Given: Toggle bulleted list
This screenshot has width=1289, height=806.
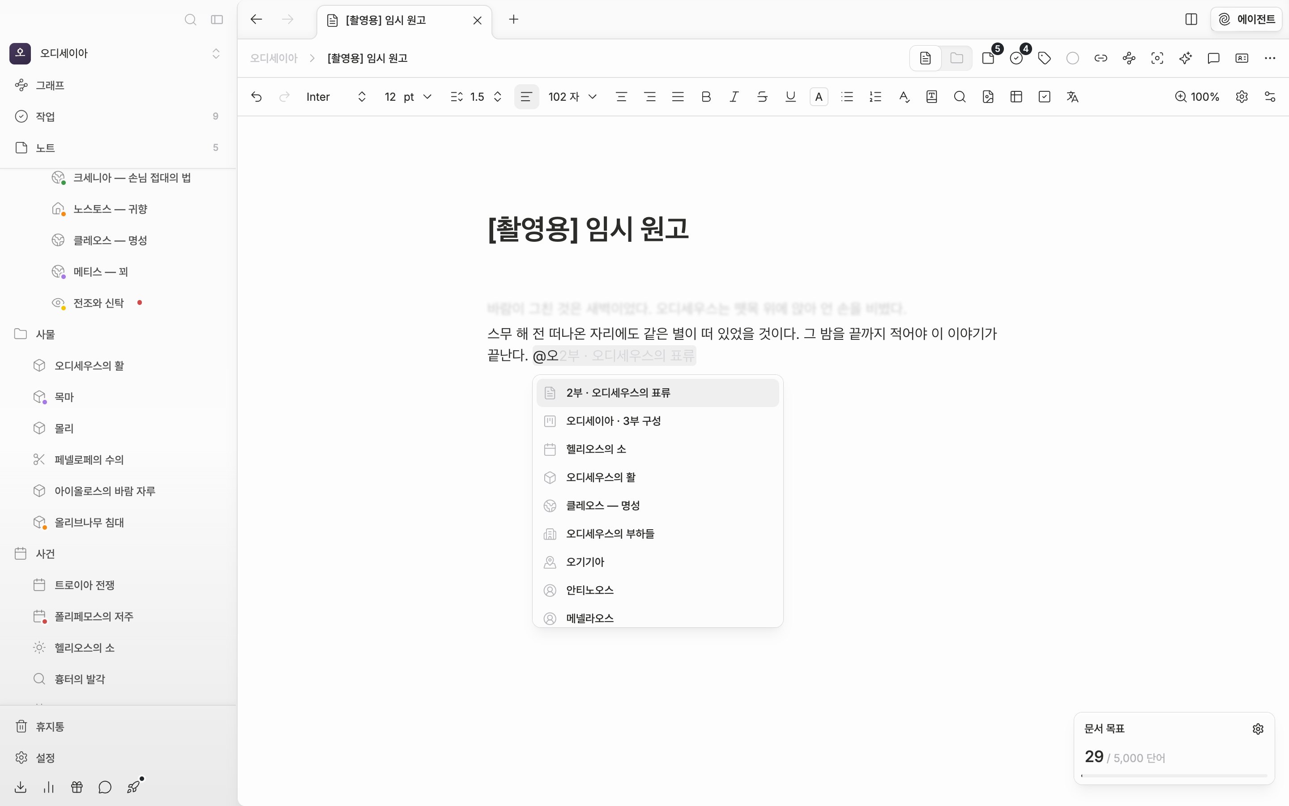Looking at the screenshot, I should (x=847, y=96).
